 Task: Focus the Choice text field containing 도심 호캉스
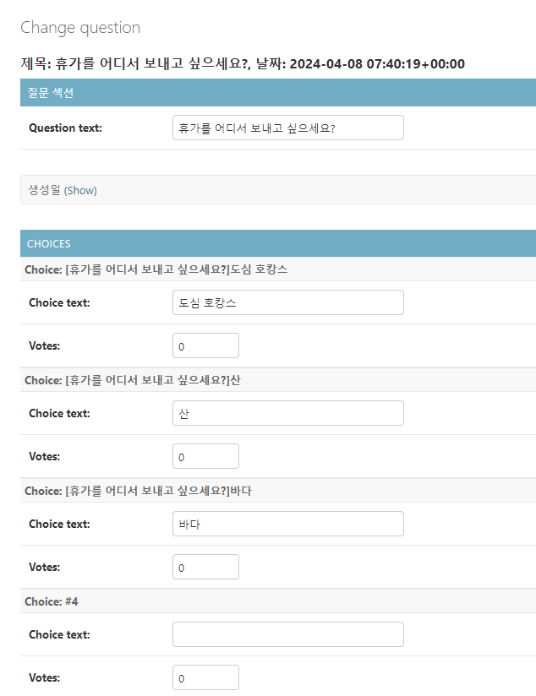click(x=287, y=302)
